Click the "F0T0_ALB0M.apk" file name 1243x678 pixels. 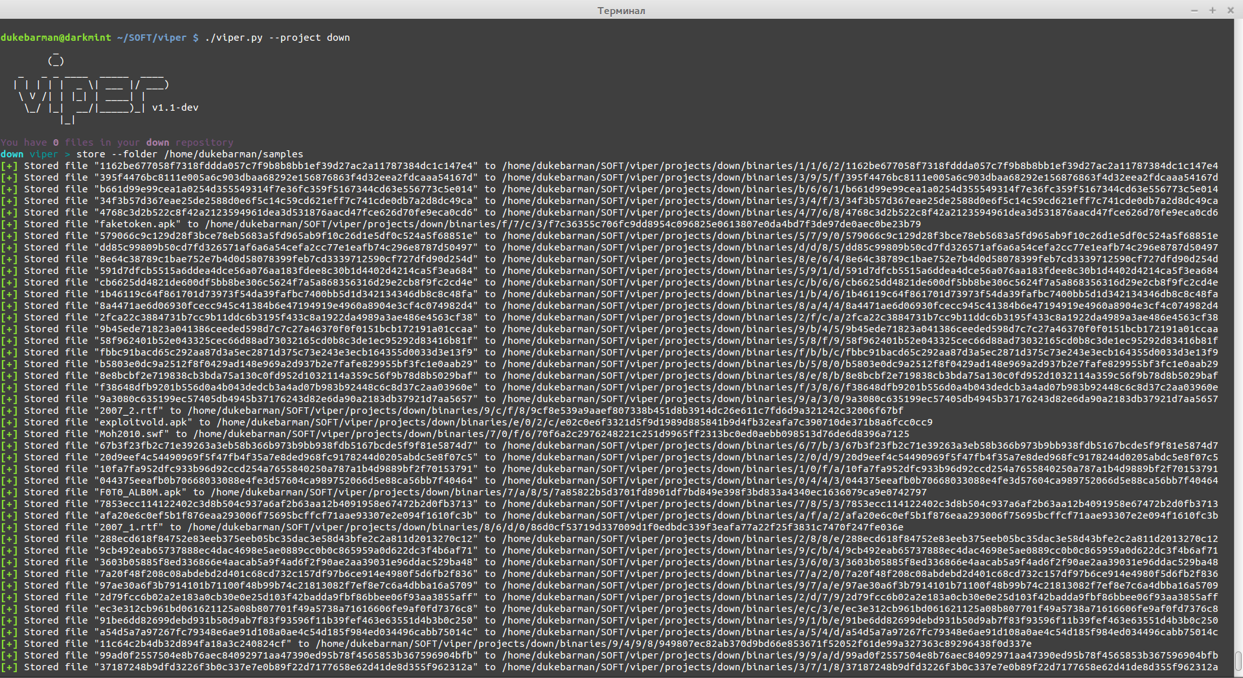coord(140,492)
